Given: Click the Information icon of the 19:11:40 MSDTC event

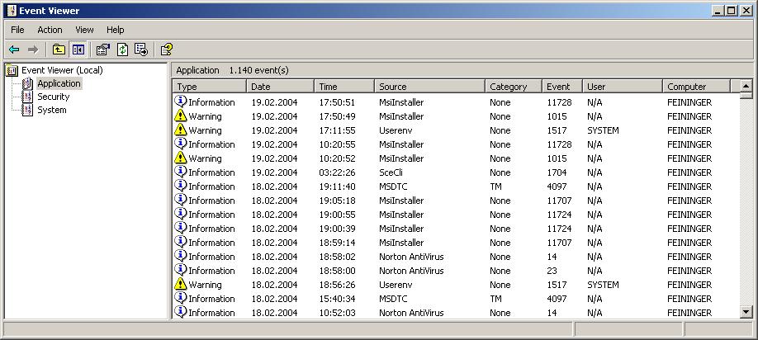Looking at the screenshot, I should (x=180, y=186).
